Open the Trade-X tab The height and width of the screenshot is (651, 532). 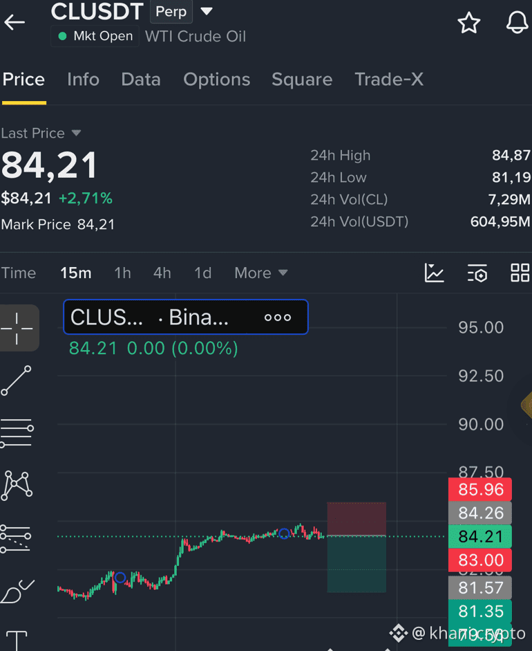pyautogui.click(x=389, y=80)
